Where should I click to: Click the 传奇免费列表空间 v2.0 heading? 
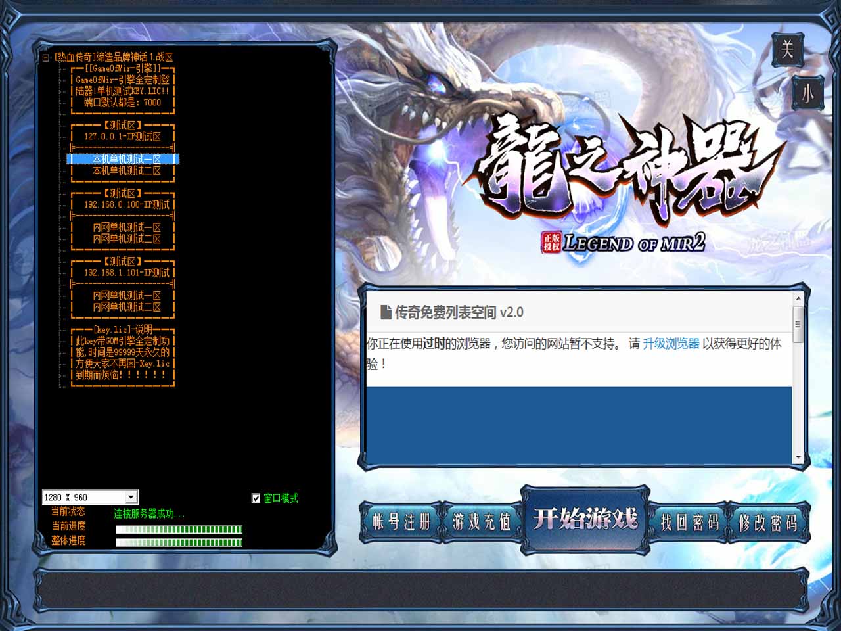459,312
